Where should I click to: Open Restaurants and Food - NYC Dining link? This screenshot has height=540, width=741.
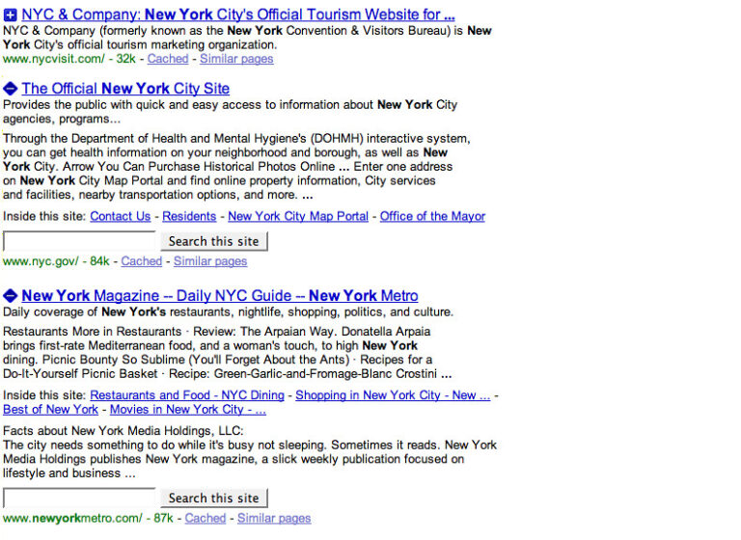click(187, 395)
